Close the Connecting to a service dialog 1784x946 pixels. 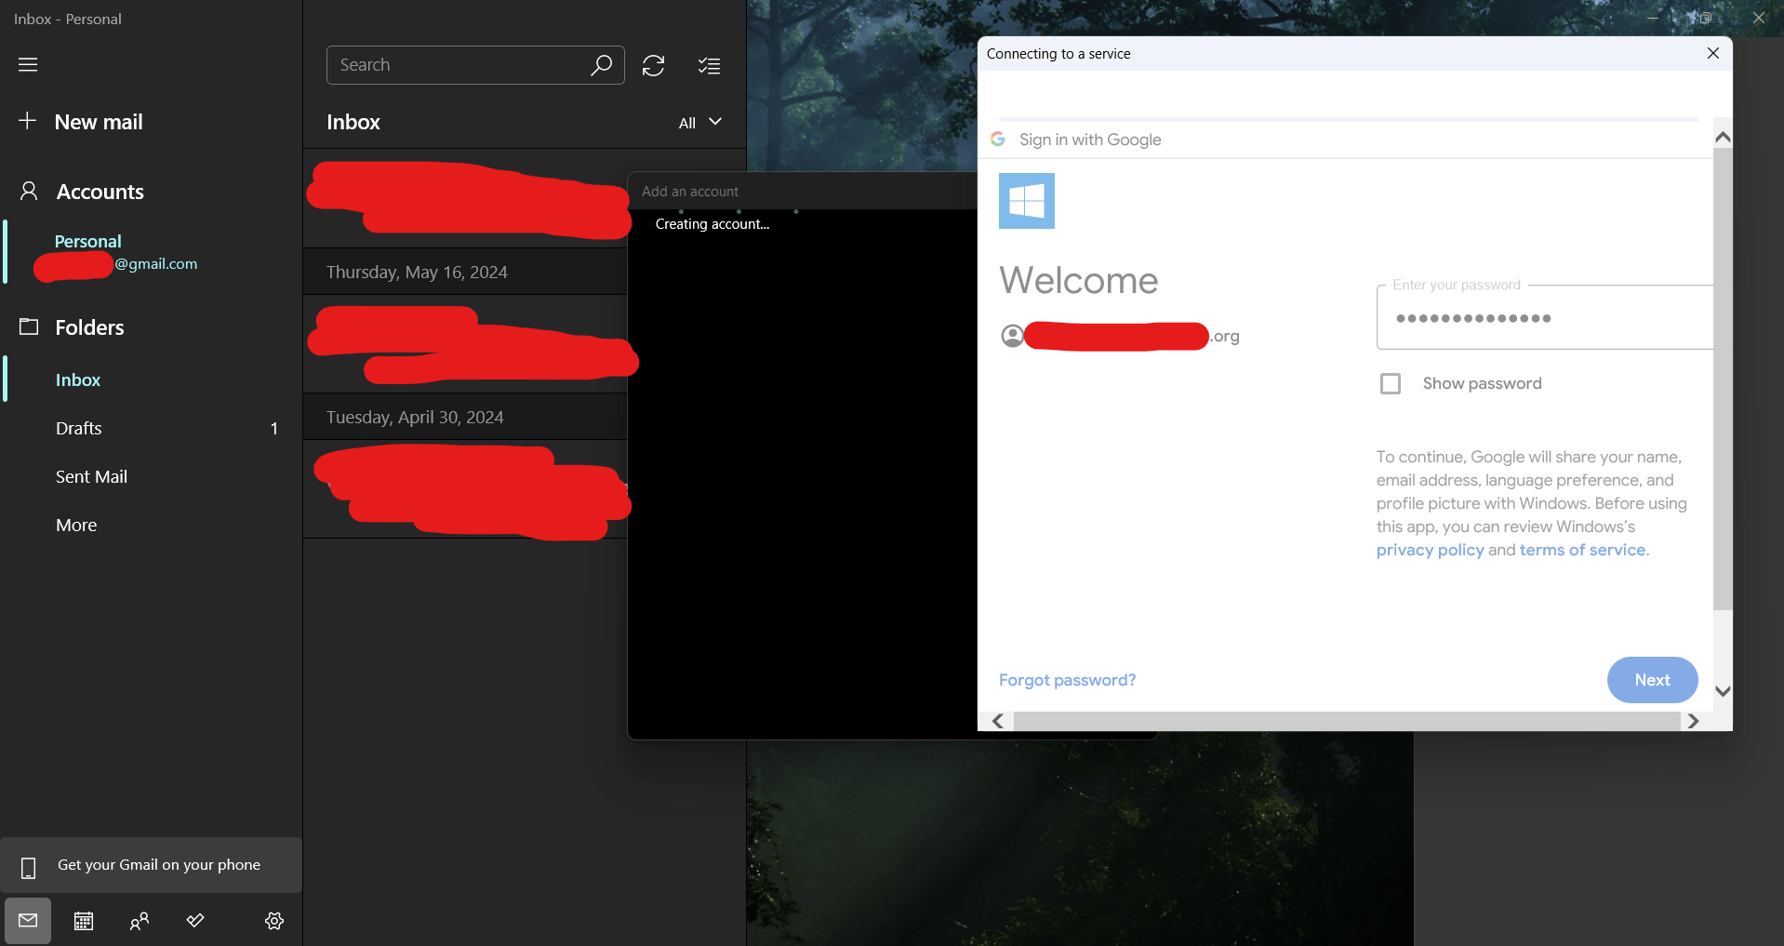(x=1713, y=53)
